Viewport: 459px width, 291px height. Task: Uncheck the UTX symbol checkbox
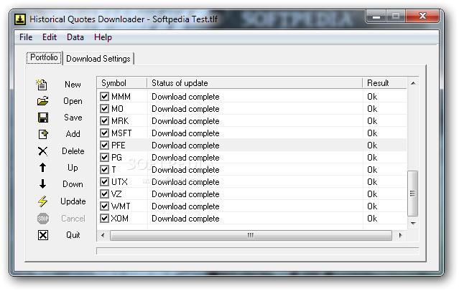click(104, 182)
